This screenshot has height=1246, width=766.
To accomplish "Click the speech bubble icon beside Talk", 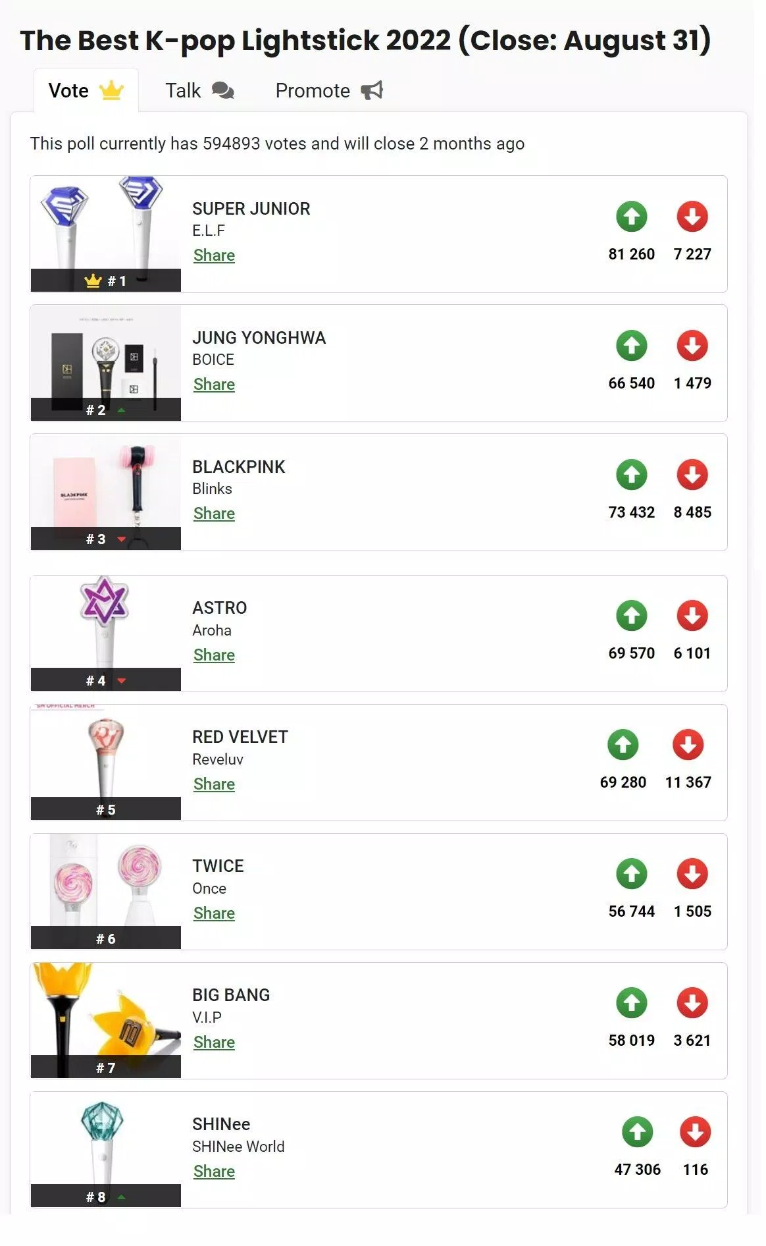I will (224, 89).
